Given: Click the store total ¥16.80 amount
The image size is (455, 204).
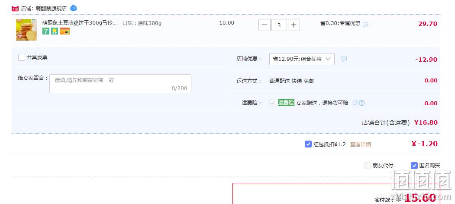Looking at the screenshot, I should (x=426, y=122).
